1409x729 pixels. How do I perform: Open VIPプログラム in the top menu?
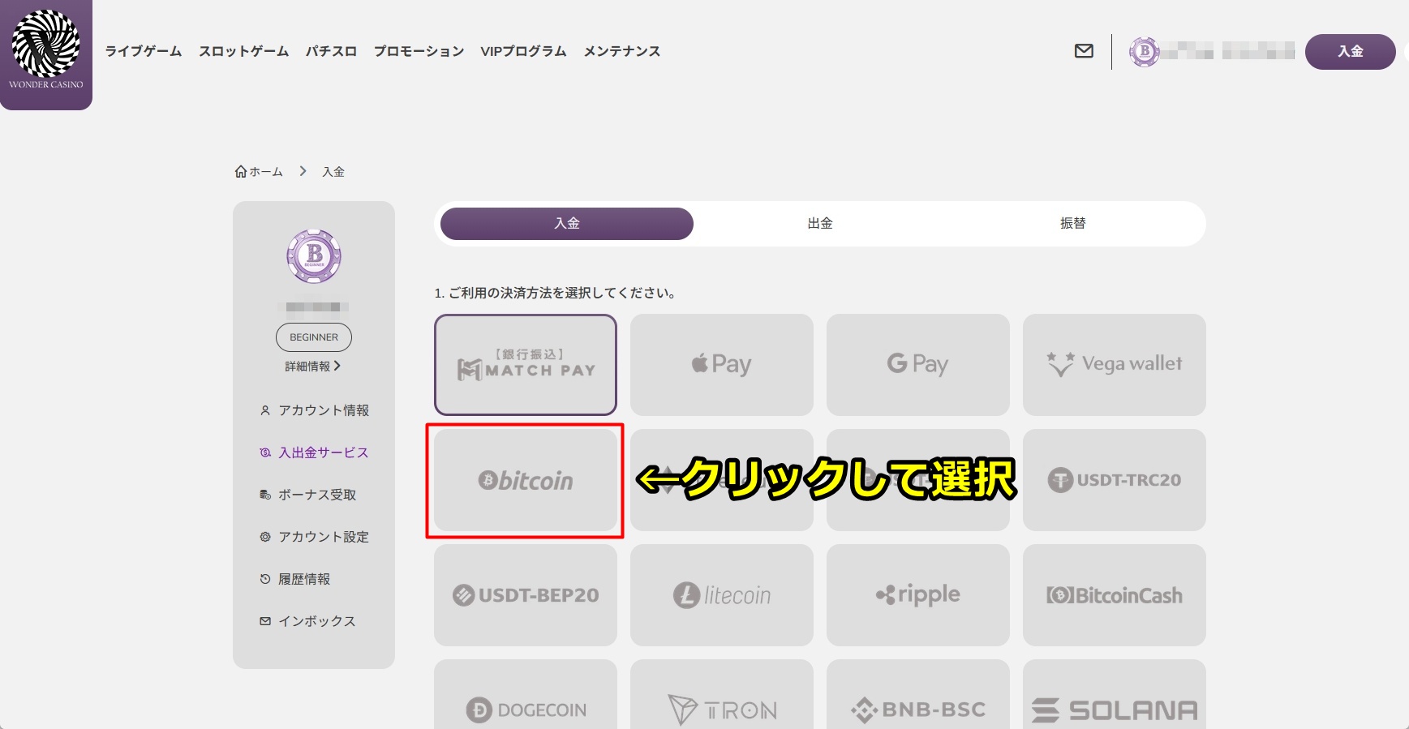point(524,51)
